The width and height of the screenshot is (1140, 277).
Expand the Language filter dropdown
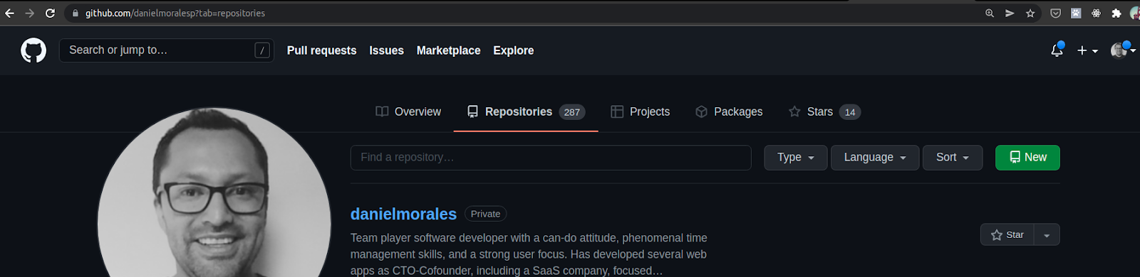pyautogui.click(x=875, y=158)
